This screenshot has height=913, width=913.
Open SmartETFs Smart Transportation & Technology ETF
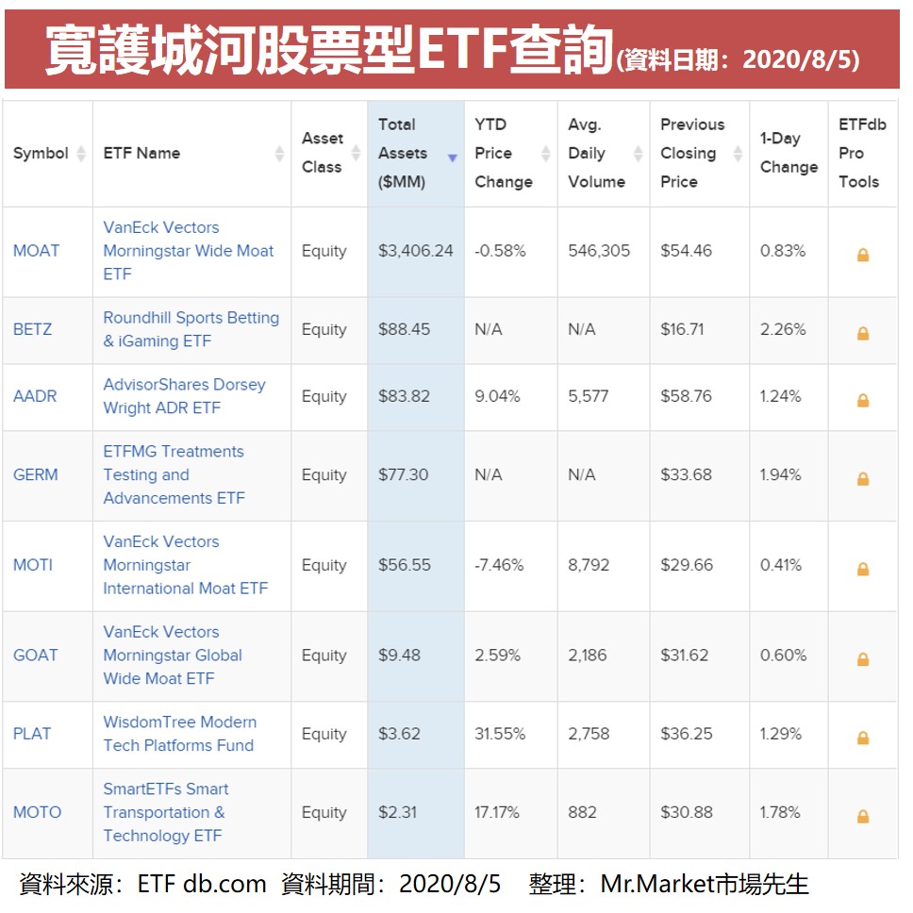pyautogui.click(x=165, y=813)
